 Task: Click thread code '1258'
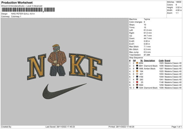pos(161,85)
